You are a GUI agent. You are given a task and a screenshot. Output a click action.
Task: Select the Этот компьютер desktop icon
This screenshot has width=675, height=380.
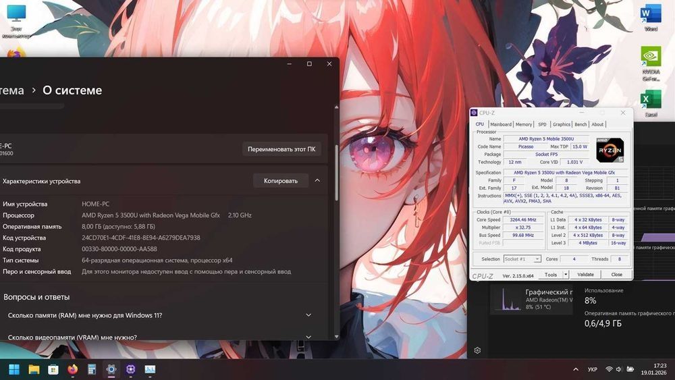16,21
